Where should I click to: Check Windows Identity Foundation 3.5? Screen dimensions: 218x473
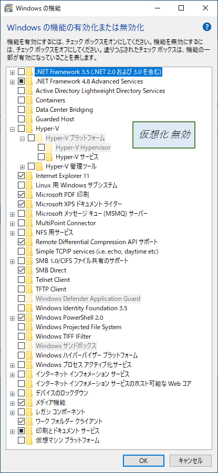coord(21,308)
